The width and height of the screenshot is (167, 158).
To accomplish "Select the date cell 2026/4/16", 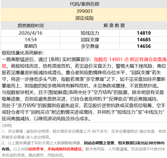I will click(x=30, y=33).
